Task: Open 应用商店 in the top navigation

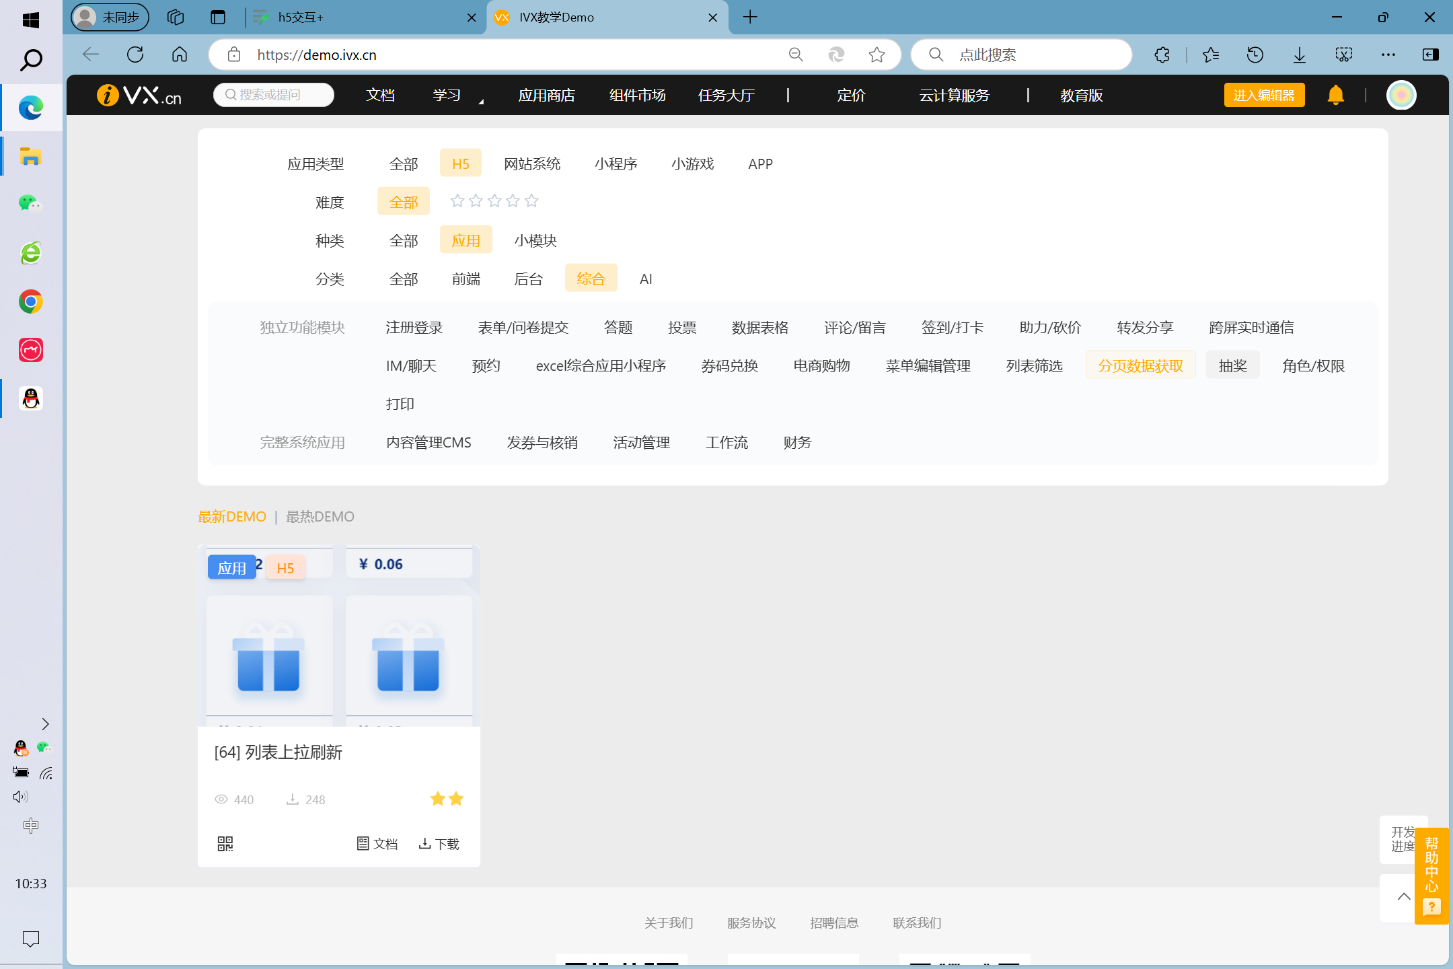Action: click(x=547, y=95)
